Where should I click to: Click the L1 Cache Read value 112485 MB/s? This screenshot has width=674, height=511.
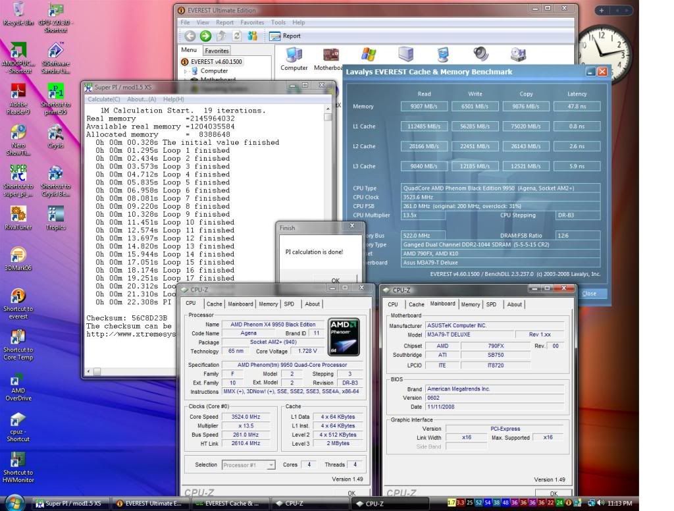pyautogui.click(x=424, y=126)
